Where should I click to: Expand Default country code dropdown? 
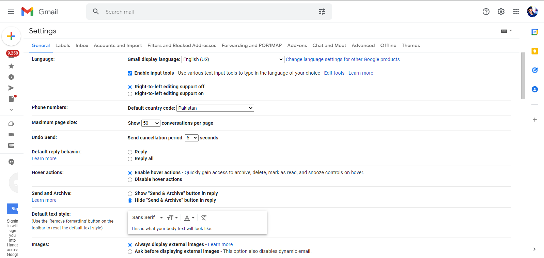pyautogui.click(x=215, y=108)
